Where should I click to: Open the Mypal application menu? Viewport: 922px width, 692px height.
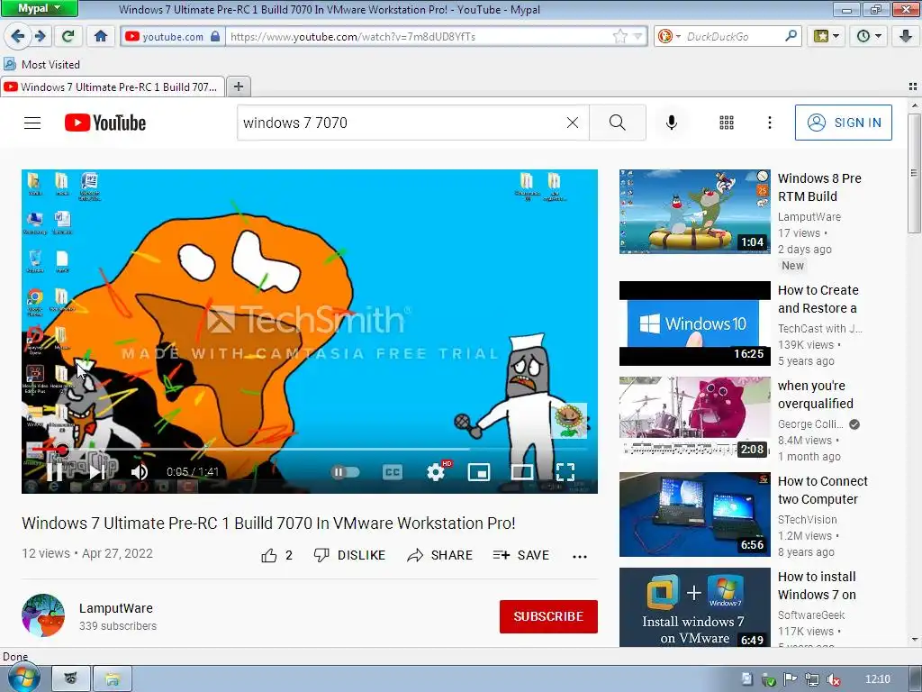[39, 8]
